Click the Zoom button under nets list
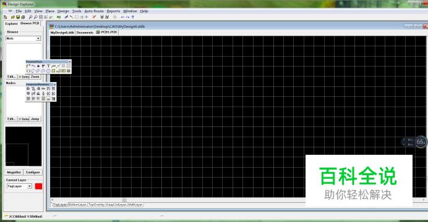 coord(35,76)
